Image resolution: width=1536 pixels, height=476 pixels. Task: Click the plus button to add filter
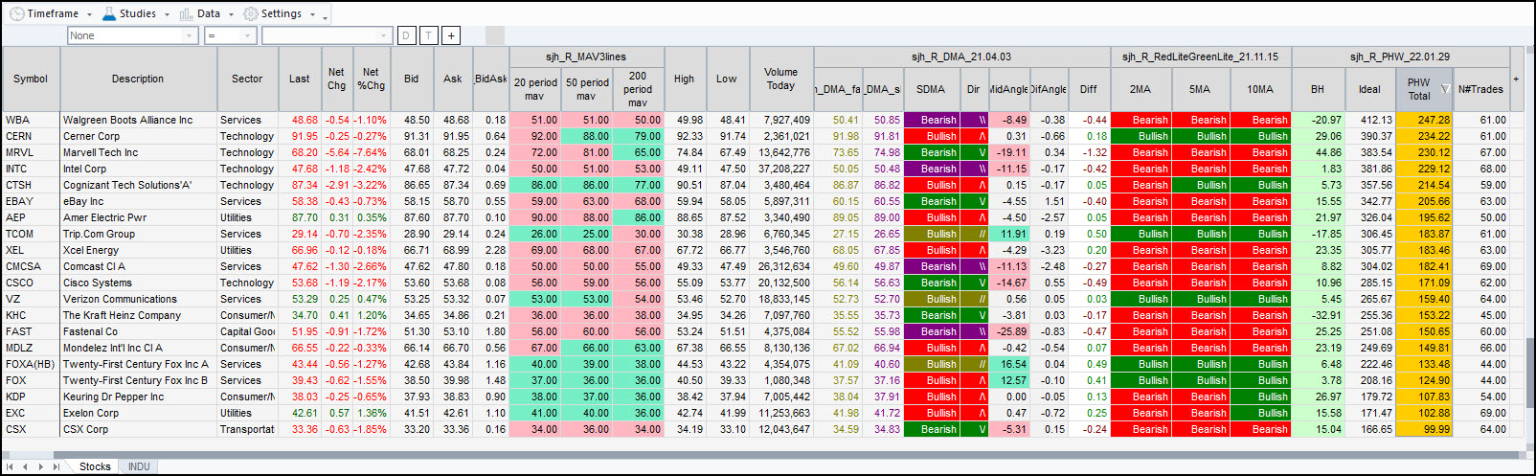tap(451, 35)
